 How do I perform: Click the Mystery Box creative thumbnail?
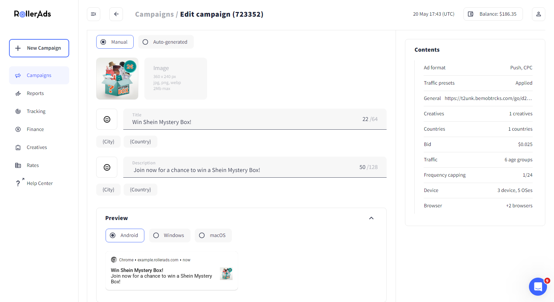click(x=117, y=79)
